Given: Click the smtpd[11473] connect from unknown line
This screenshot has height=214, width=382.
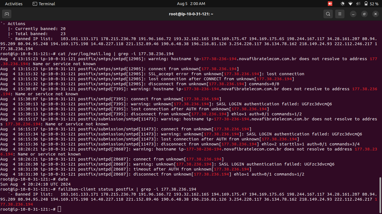Looking at the screenshot, I should coord(126,129).
